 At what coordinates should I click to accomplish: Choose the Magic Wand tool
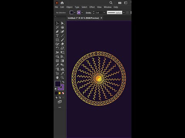[57, 27]
